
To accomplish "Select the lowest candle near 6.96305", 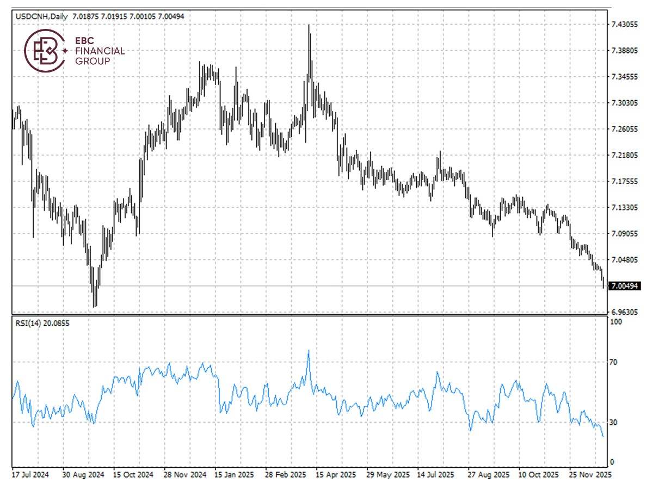I will point(94,300).
